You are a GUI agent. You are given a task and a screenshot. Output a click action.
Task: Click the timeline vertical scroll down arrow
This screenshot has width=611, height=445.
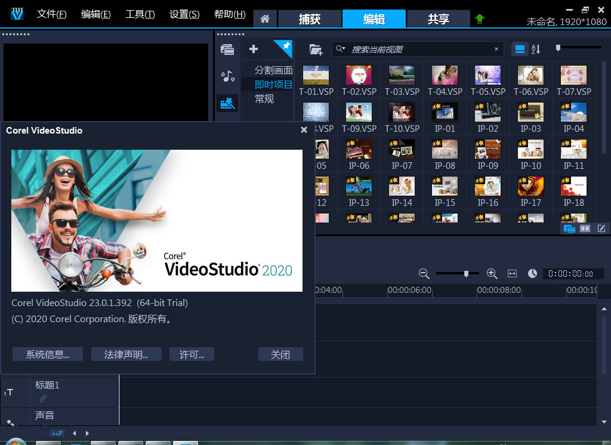604,422
